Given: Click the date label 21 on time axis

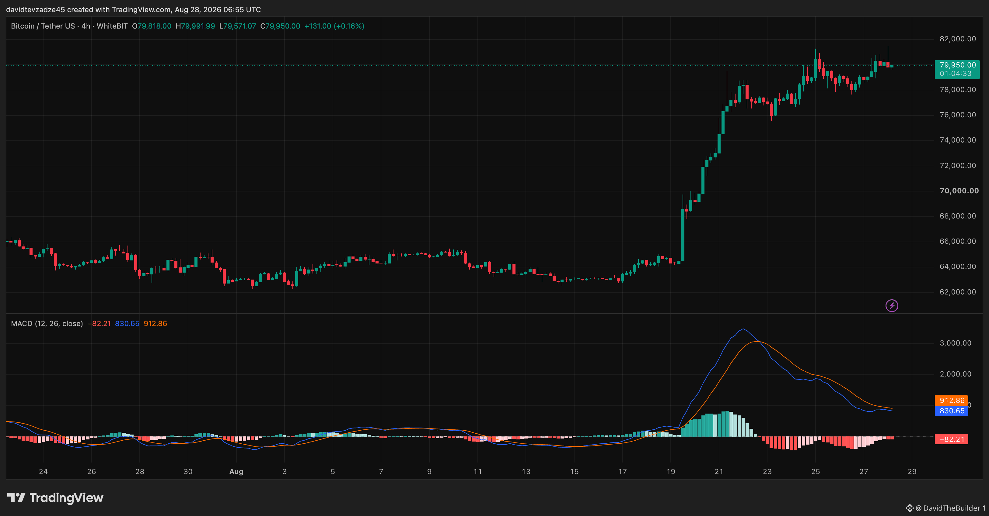Looking at the screenshot, I should tap(719, 472).
